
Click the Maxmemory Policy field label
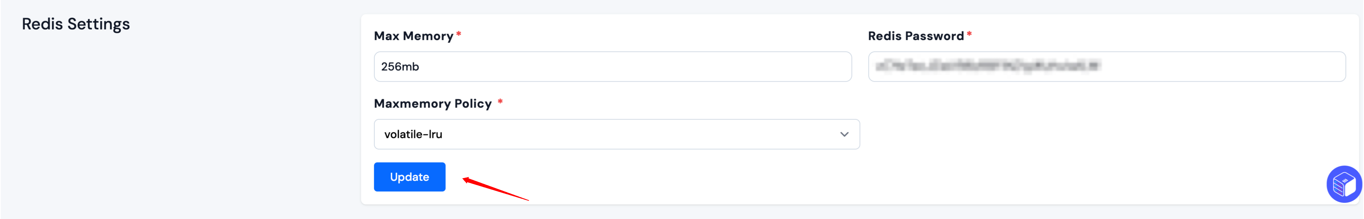(432, 104)
